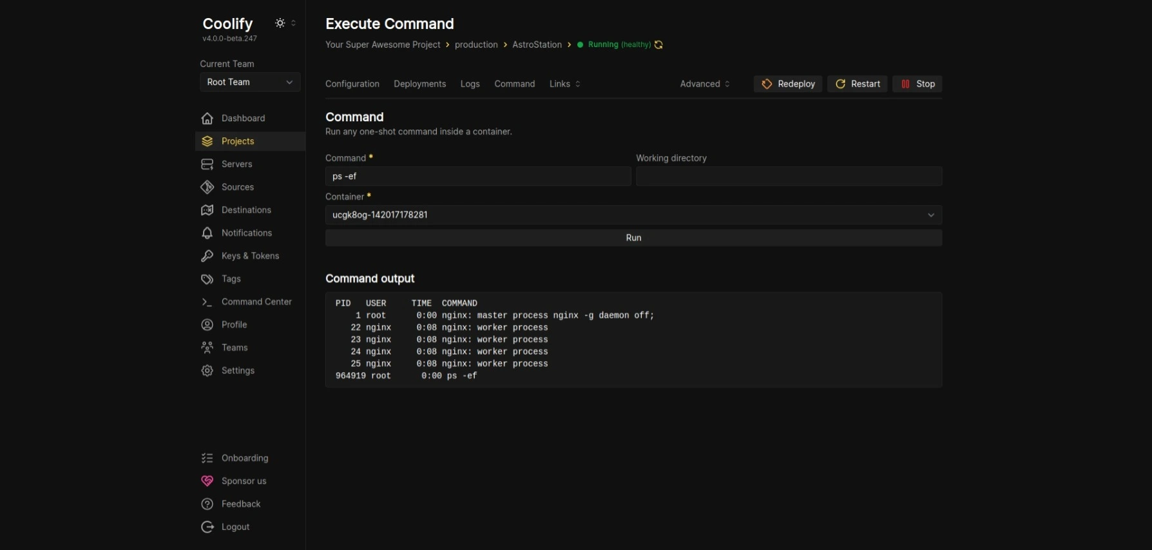Click the Keys & Tokens key icon
The image size is (1152, 550).
(x=207, y=256)
